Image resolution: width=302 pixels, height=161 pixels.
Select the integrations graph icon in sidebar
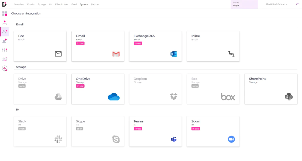[5, 32]
